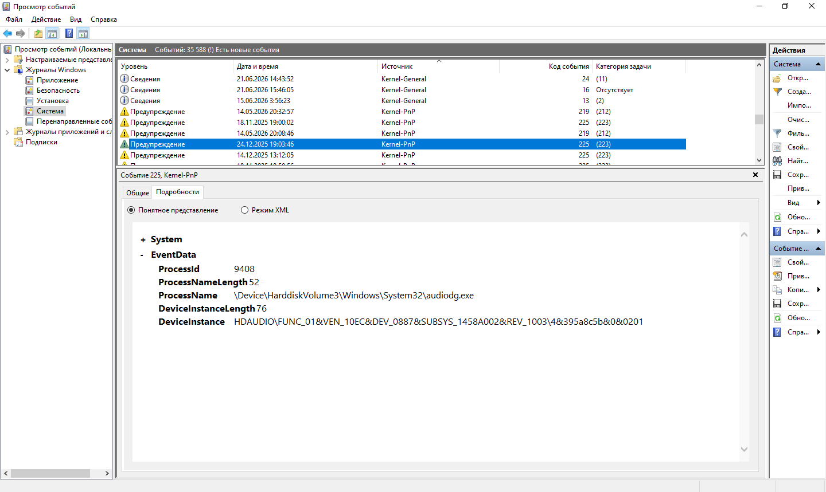This screenshot has width=826, height=492.
Task: Click Спра... help under Система section
Action: pos(797,231)
